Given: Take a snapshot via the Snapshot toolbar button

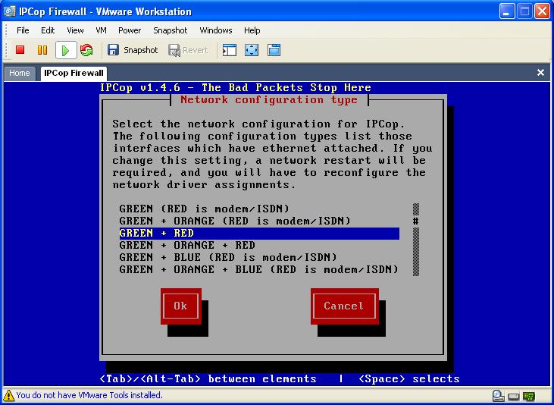Looking at the screenshot, I should pos(133,50).
